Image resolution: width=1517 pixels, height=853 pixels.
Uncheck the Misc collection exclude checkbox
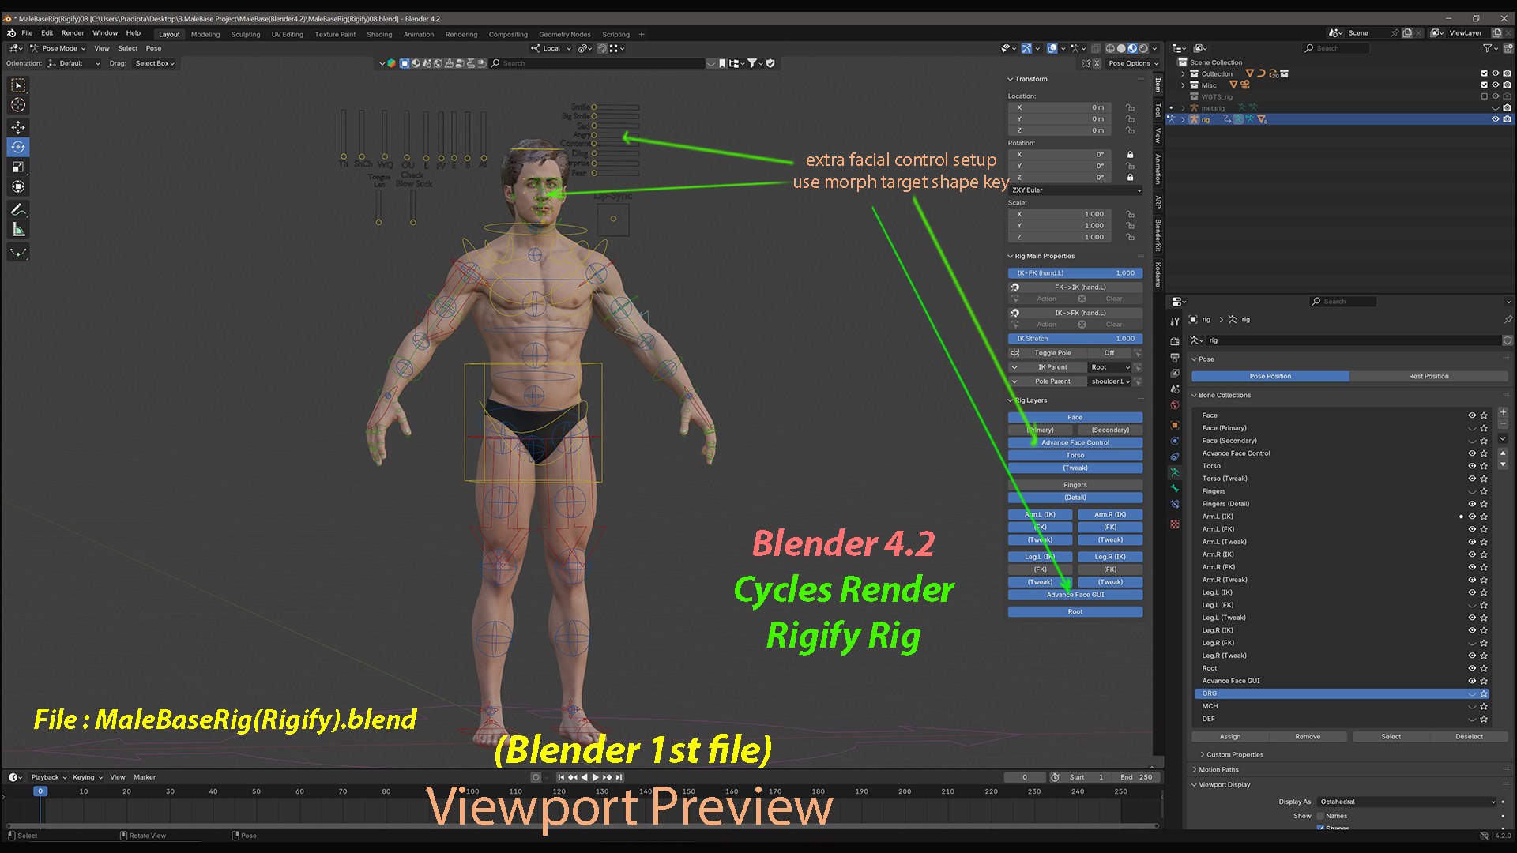point(1484,85)
